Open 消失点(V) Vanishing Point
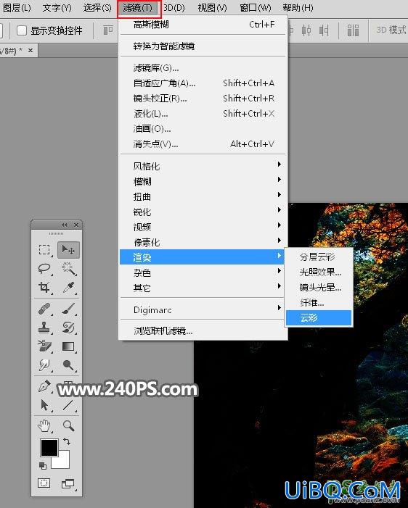This screenshot has width=408, height=508. point(203,143)
